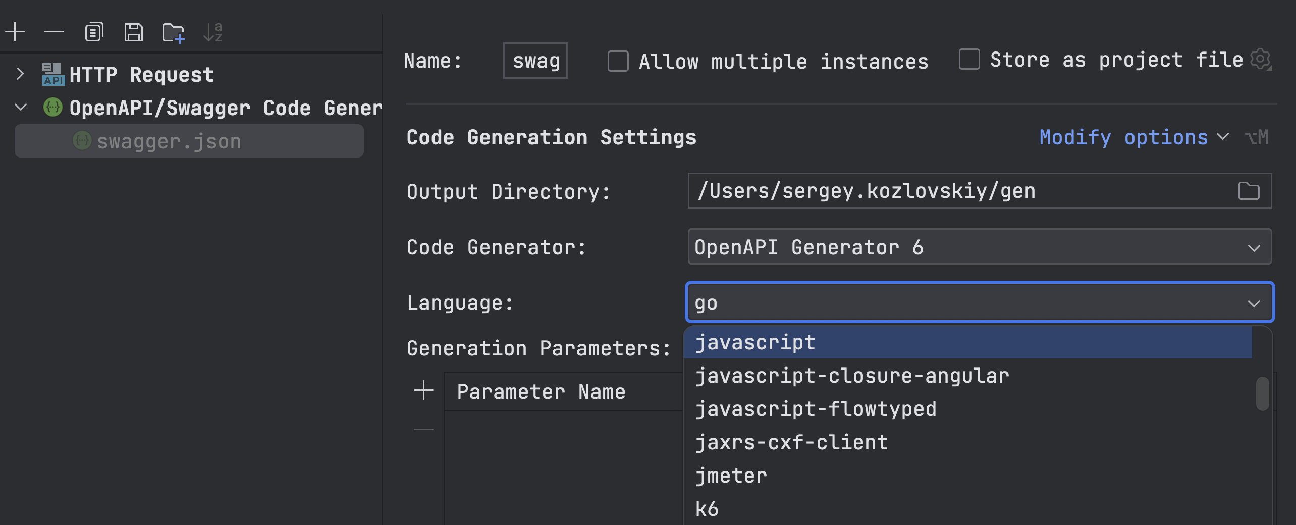Click the Create New Folder icon
1296x525 pixels.
tap(173, 33)
